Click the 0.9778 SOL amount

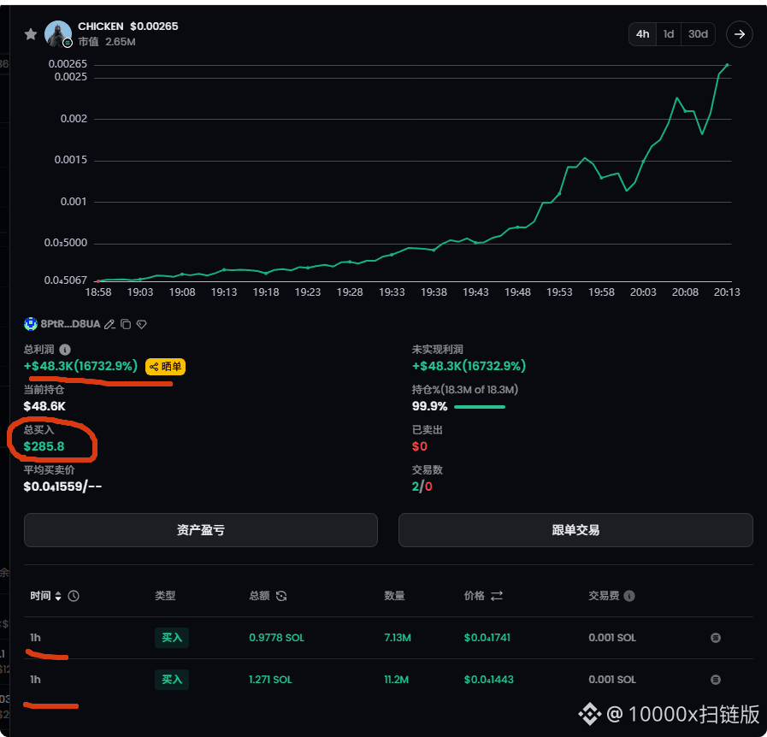(276, 638)
